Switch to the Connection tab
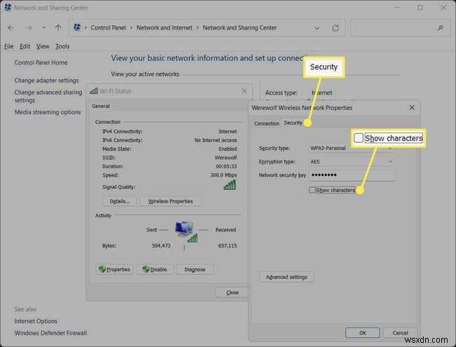Screen dimensions: 456x347 (267, 123)
